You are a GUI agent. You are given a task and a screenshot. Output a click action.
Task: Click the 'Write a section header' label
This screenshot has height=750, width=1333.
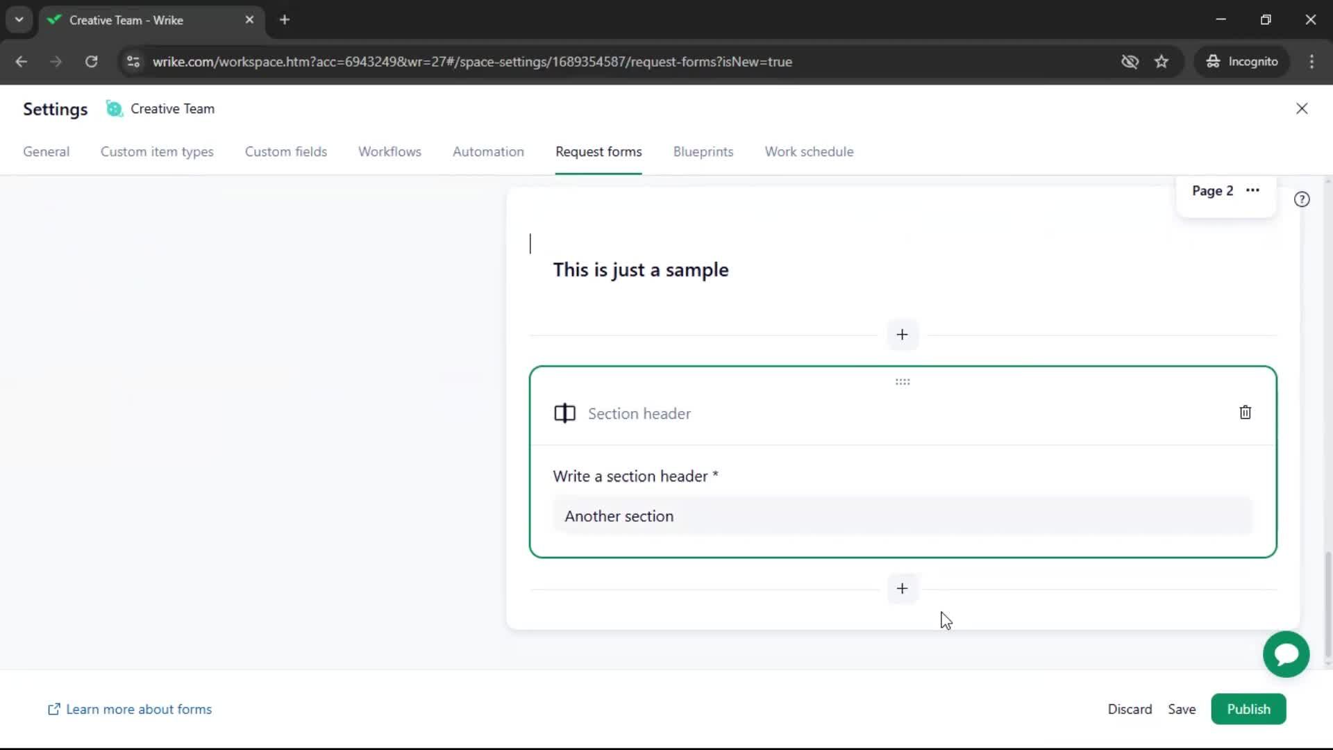[635, 476]
